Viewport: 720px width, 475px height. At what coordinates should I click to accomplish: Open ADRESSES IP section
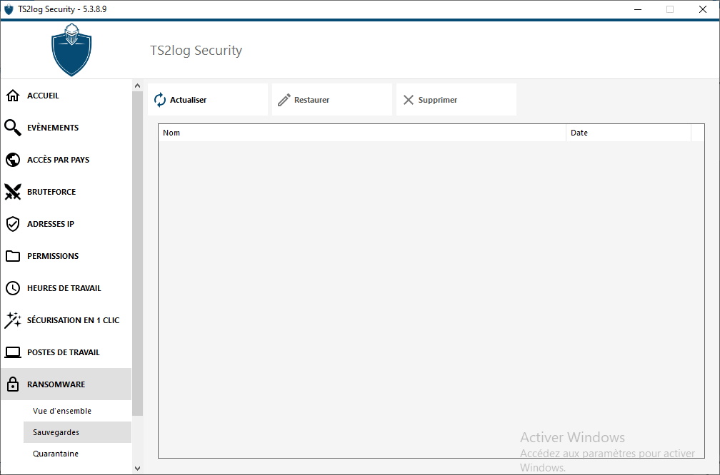click(66, 224)
